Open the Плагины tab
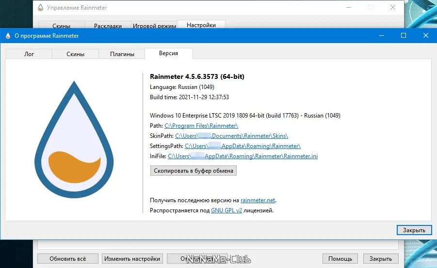The width and height of the screenshot is (437, 268). pos(122,54)
